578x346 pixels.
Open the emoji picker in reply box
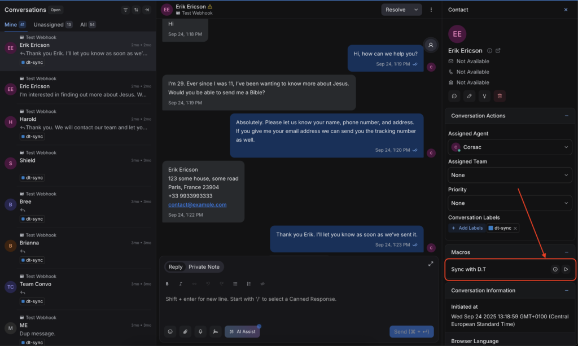[170, 331]
